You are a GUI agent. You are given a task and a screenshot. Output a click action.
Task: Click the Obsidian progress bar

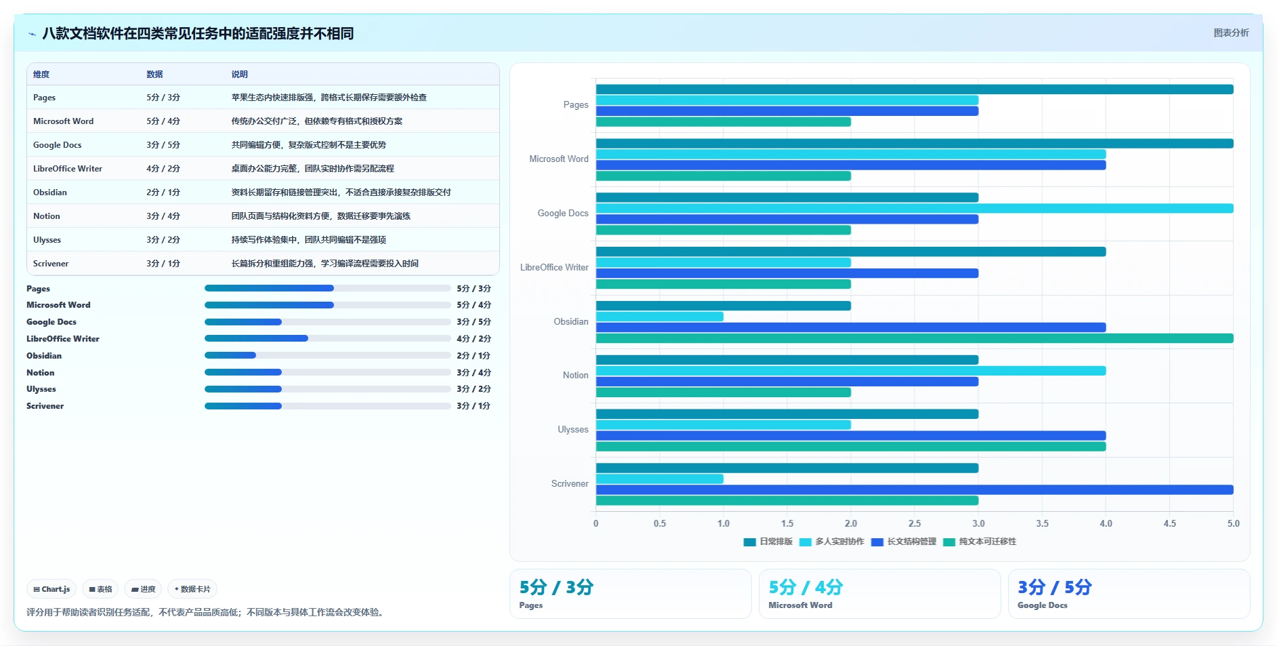coord(328,355)
